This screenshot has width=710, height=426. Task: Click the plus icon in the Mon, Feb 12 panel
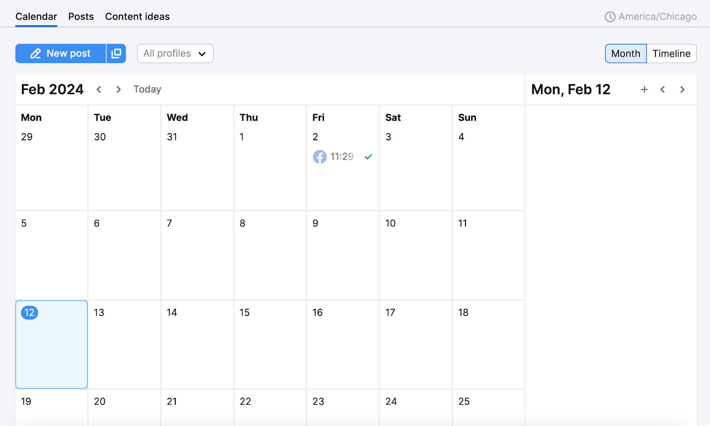coord(644,89)
